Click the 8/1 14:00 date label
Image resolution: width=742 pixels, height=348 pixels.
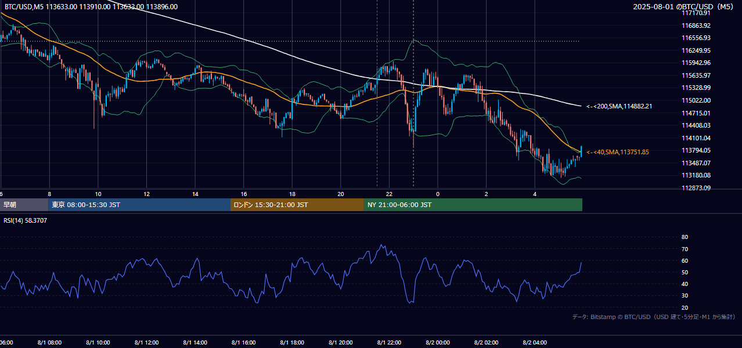[x=195, y=343]
